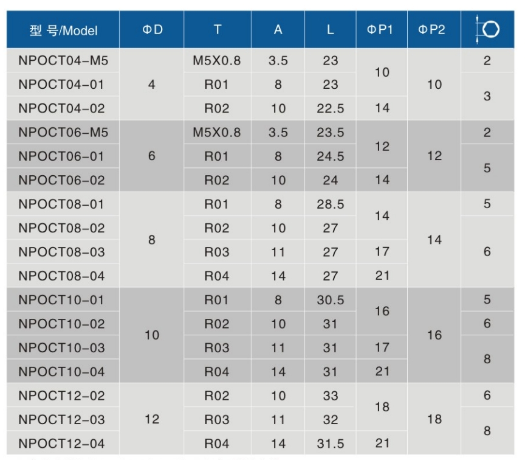The image size is (525, 460).
Task: Select the ΦP1 column header
Action: tap(382, 30)
